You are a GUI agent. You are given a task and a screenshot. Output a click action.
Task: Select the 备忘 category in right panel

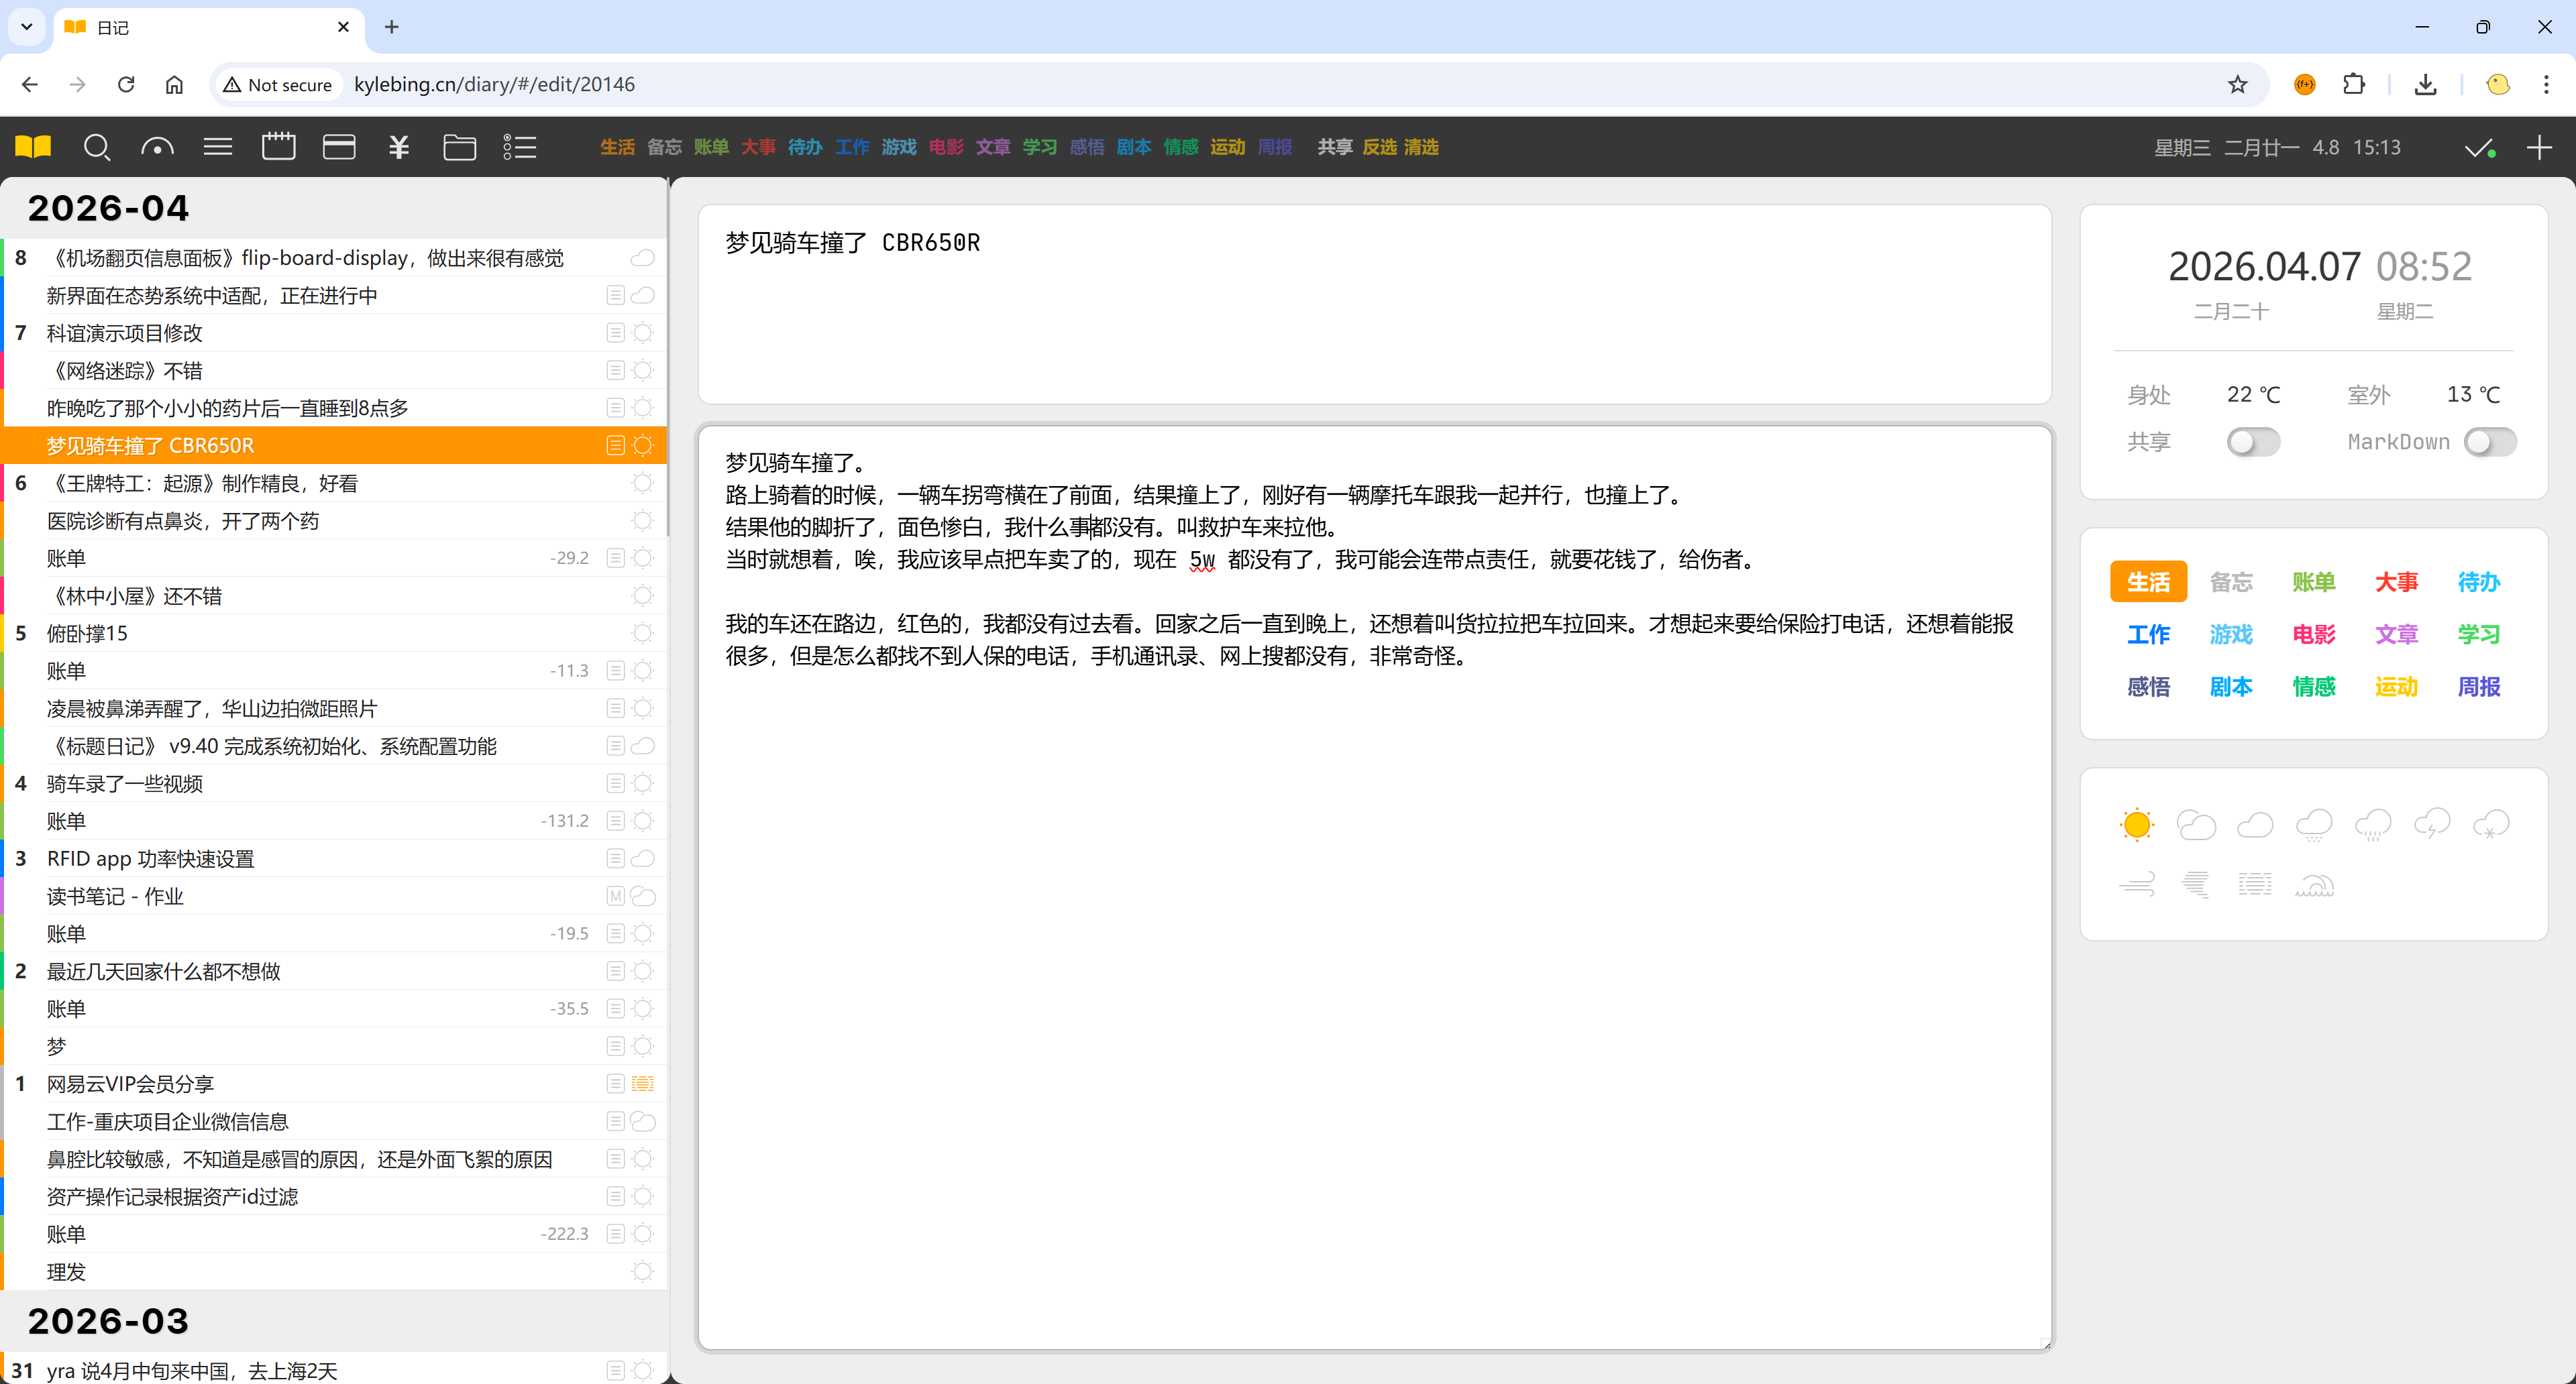pyautogui.click(x=2231, y=581)
